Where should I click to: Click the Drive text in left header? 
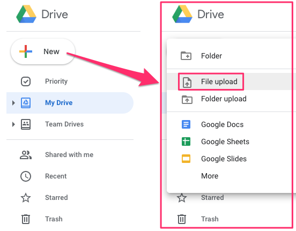click(55, 14)
